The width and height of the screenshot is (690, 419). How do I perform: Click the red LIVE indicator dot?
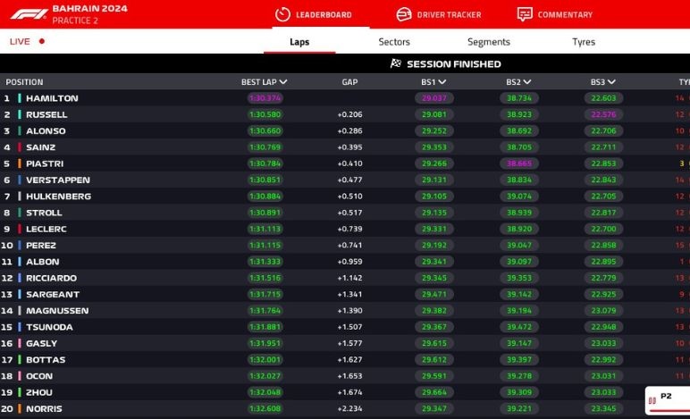coord(42,41)
